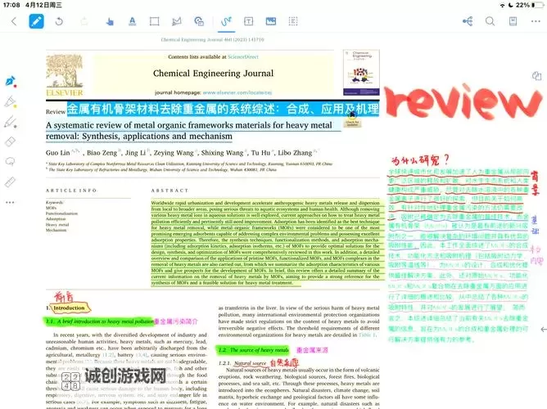Image resolution: width=547 pixels, height=409 pixels.
Task: Select the lasso bubble tool in sidebar
Action: click(10, 161)
